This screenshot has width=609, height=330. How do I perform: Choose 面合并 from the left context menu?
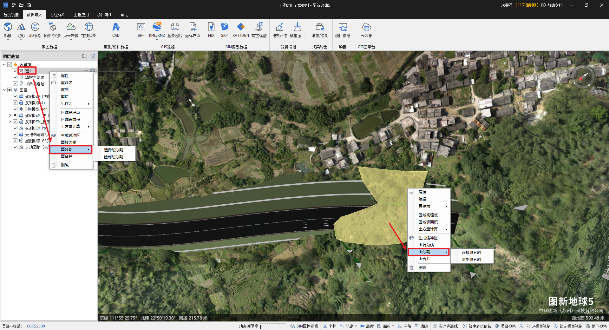point(67,156)
